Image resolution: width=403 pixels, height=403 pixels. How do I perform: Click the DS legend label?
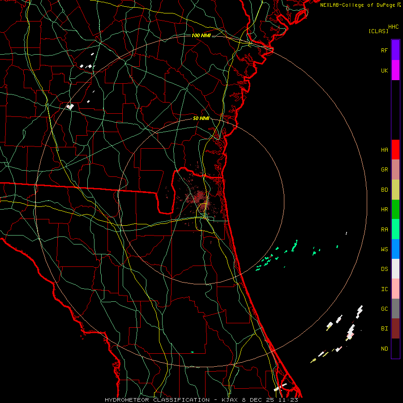pyautogui.click(x=384, y=269)
